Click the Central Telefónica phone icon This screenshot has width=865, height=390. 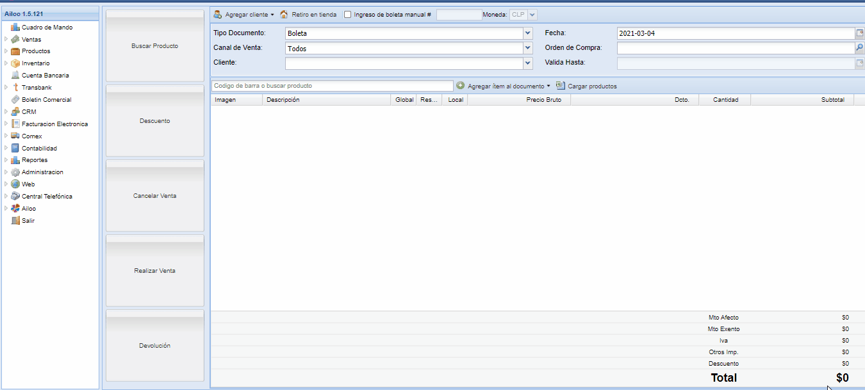coord(15,196)
